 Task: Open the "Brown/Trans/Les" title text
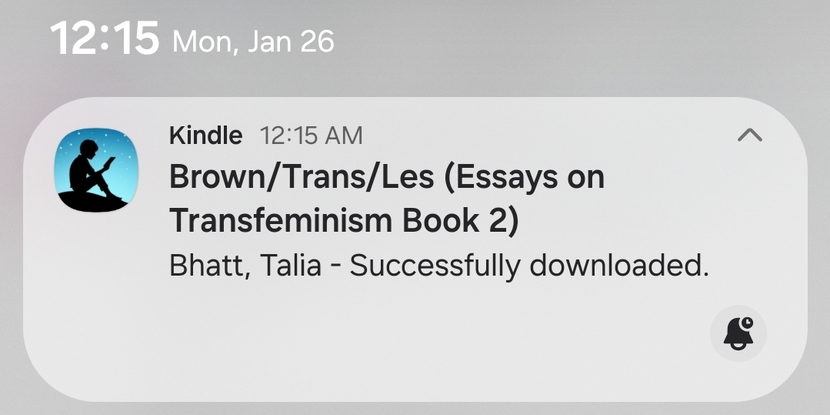304,178
